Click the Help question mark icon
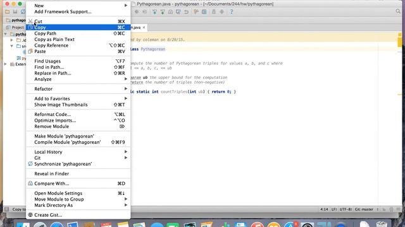Screen dimensions: 405x227 (x=232, y=11)
